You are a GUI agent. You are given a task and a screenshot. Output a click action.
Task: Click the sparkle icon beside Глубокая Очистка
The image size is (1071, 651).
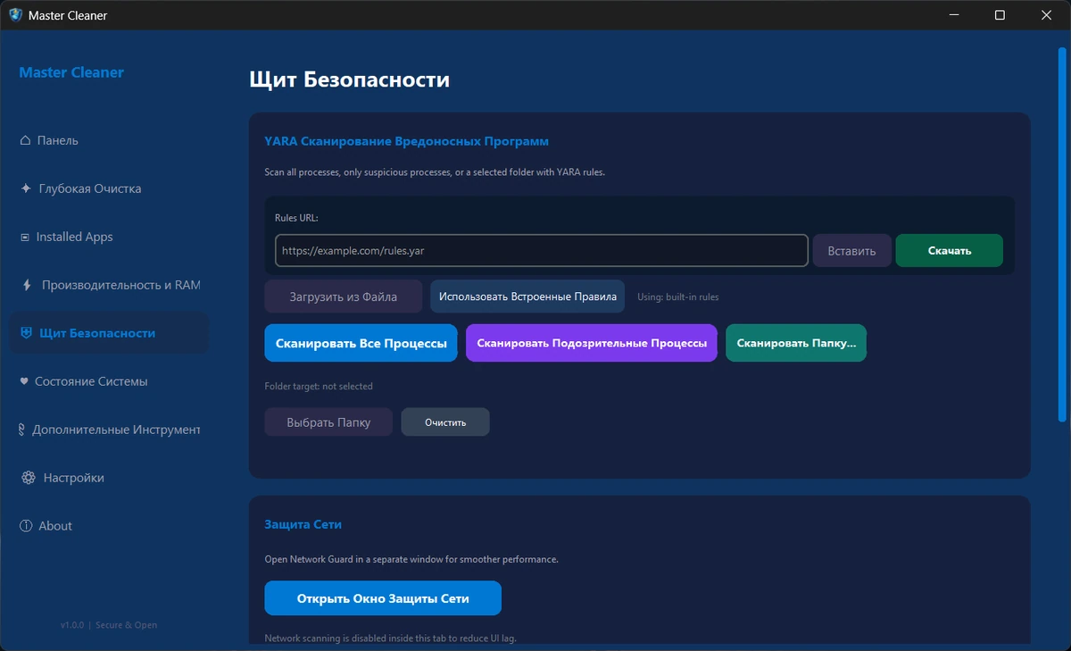click(26, 188)
